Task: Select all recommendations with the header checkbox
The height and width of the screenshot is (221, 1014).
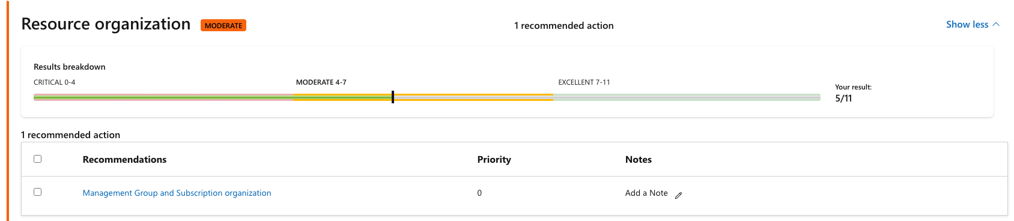Action: click(37, 159)
